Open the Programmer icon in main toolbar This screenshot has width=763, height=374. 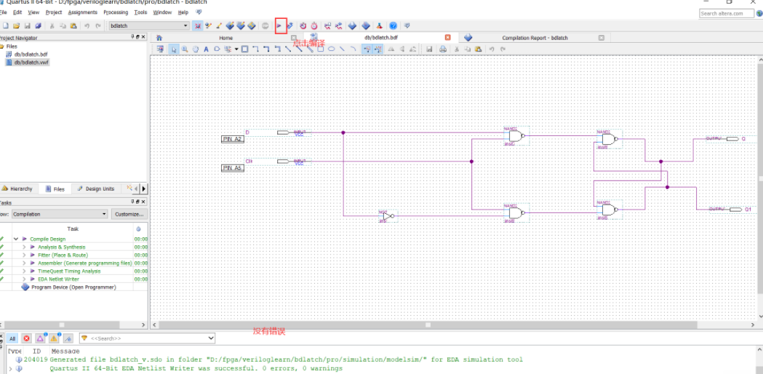366,26
